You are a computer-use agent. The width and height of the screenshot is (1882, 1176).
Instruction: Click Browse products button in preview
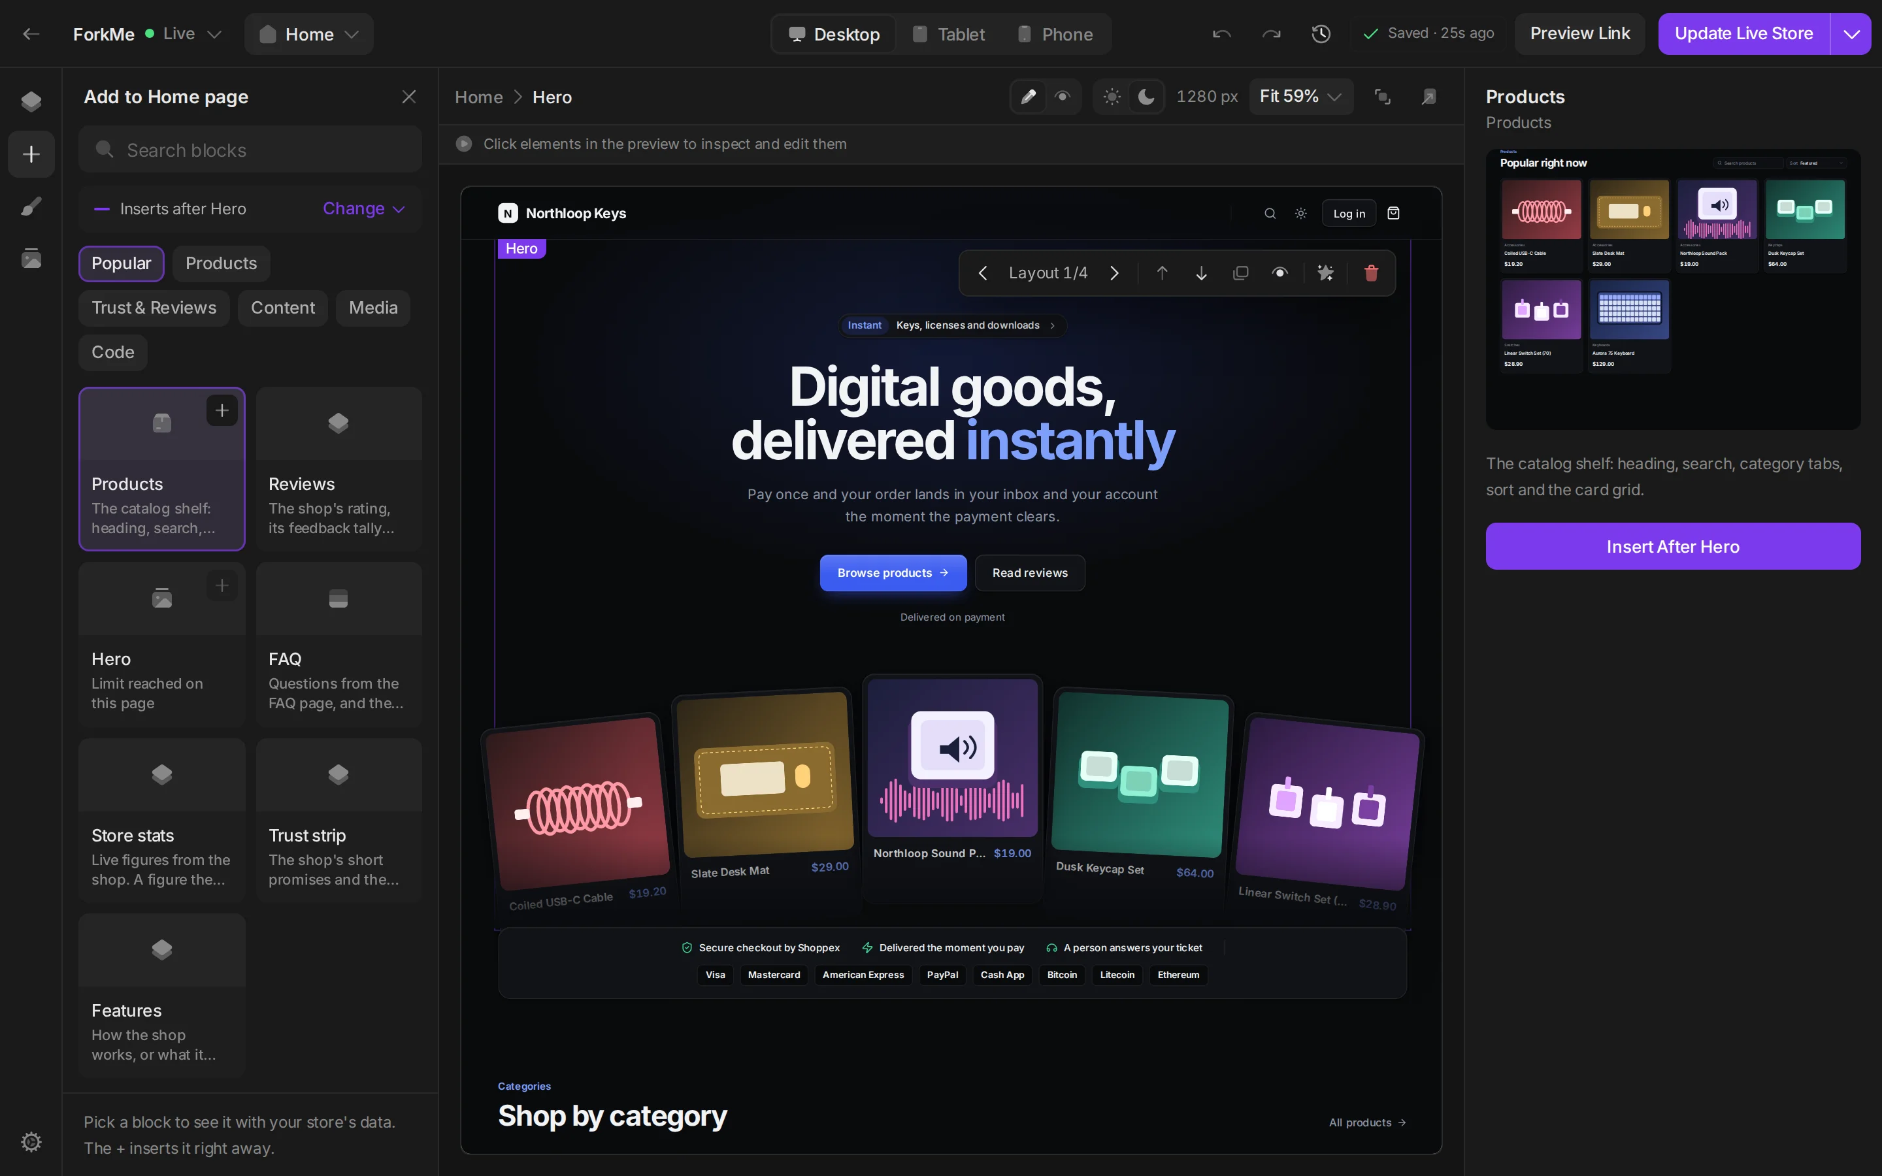tap(893, 572)
